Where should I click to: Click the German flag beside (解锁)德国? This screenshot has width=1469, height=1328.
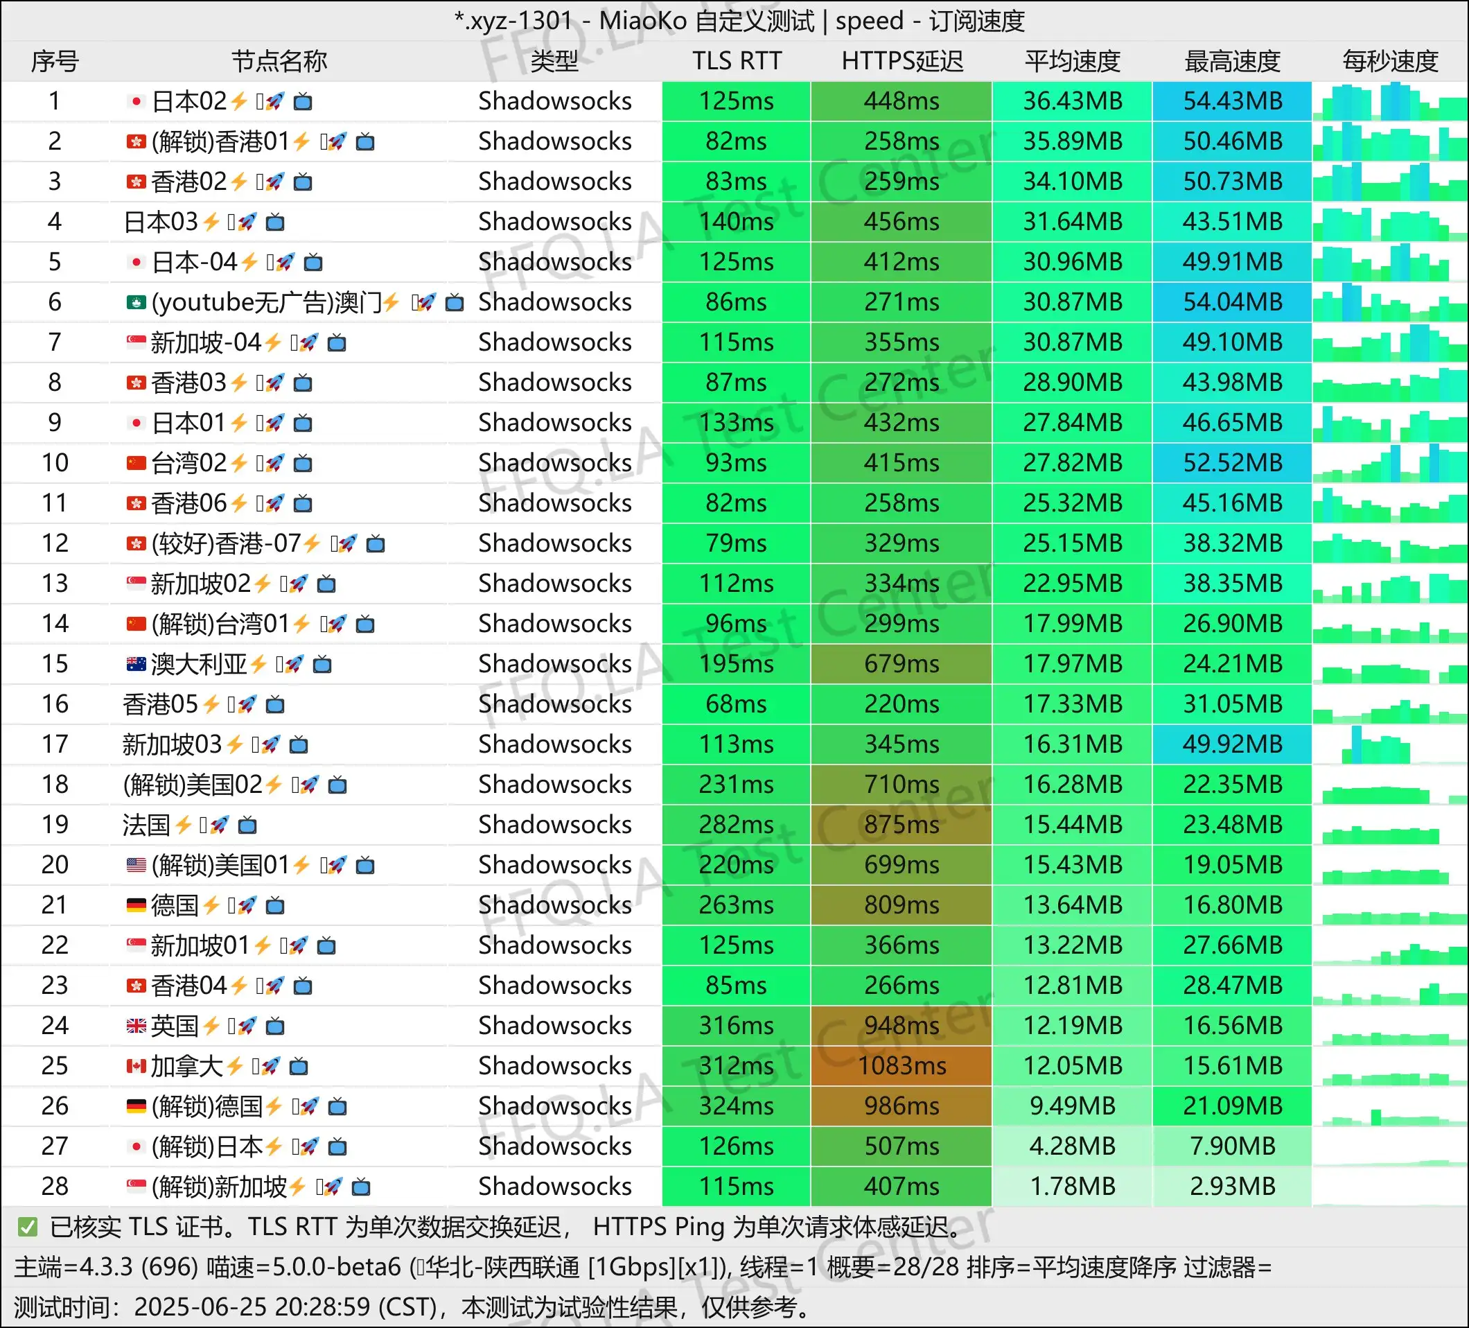click(136, 1106)
